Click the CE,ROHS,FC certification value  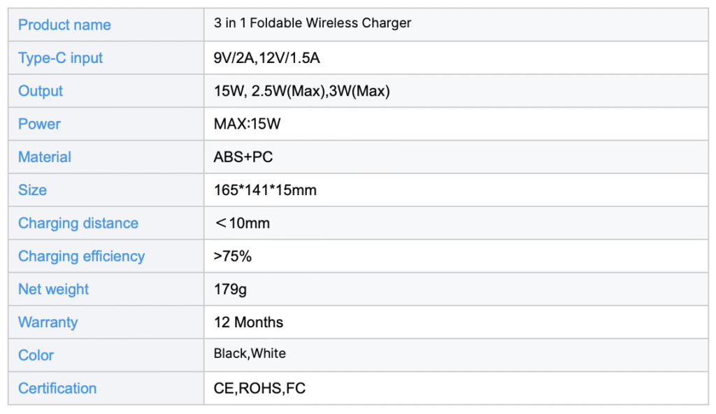coord(259,388)
